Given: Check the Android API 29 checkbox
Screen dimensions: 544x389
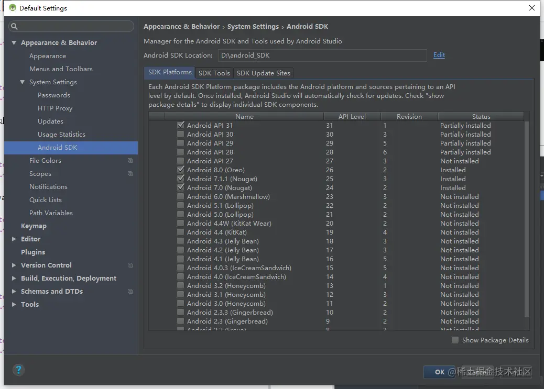Looking at the screenshot, I should coord(180,143).
